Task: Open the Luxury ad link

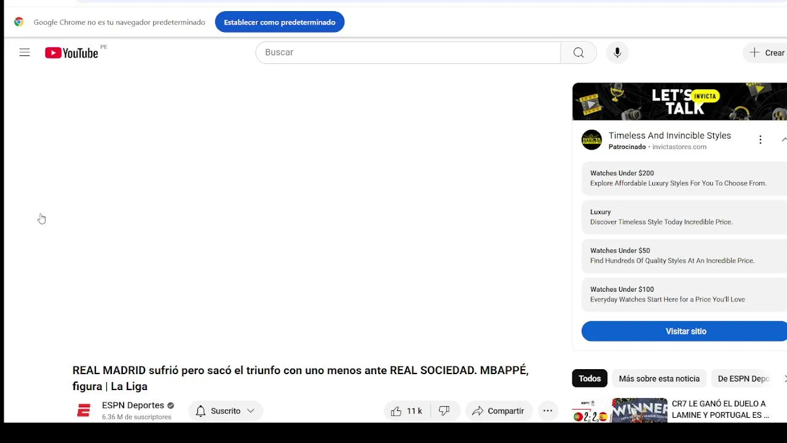Action: point(684,217)
